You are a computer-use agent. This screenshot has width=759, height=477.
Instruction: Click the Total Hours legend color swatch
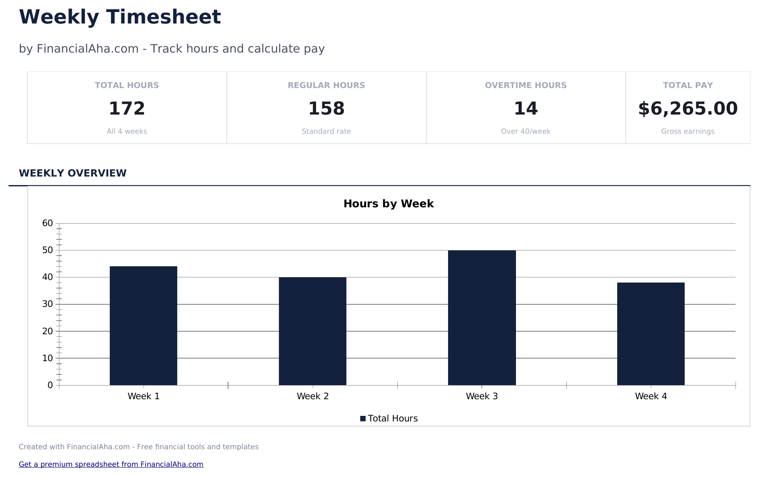click(x=363, y=418)
